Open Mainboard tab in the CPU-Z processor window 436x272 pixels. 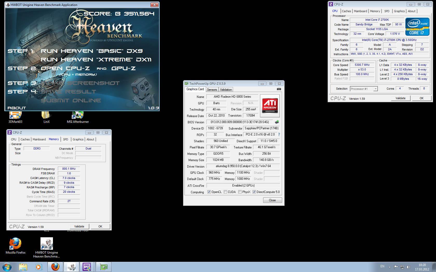(360, 11)
